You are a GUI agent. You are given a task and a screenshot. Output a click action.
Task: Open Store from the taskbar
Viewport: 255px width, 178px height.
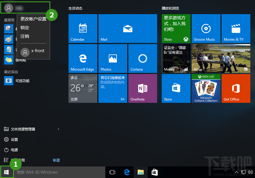point(154,172)
